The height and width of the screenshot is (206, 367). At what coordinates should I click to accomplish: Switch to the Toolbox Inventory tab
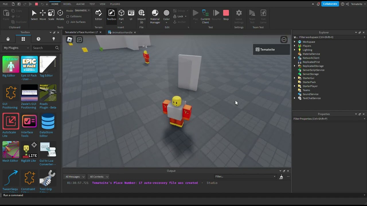(23, 39)
